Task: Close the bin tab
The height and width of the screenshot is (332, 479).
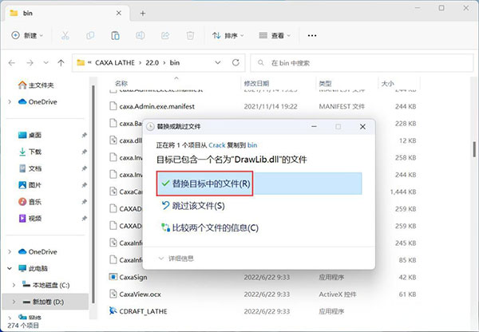Action: click(x=119, y=13)
